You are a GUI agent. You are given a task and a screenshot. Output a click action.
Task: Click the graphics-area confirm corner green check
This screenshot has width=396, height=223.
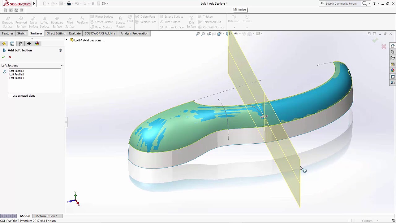point(375,40)
